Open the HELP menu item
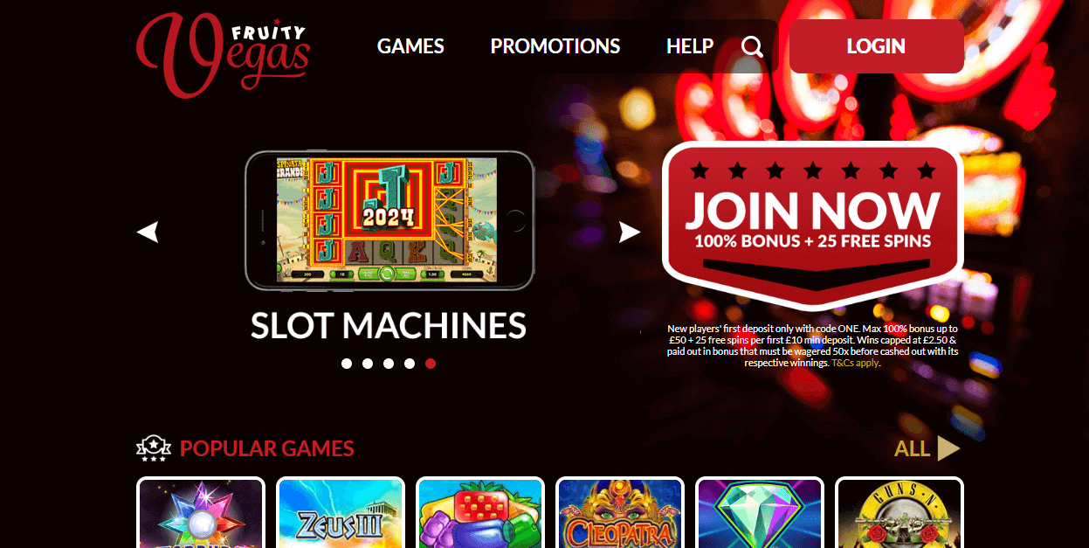Image resolution: width=1089 pixels, height=548 pixels. 690,46
